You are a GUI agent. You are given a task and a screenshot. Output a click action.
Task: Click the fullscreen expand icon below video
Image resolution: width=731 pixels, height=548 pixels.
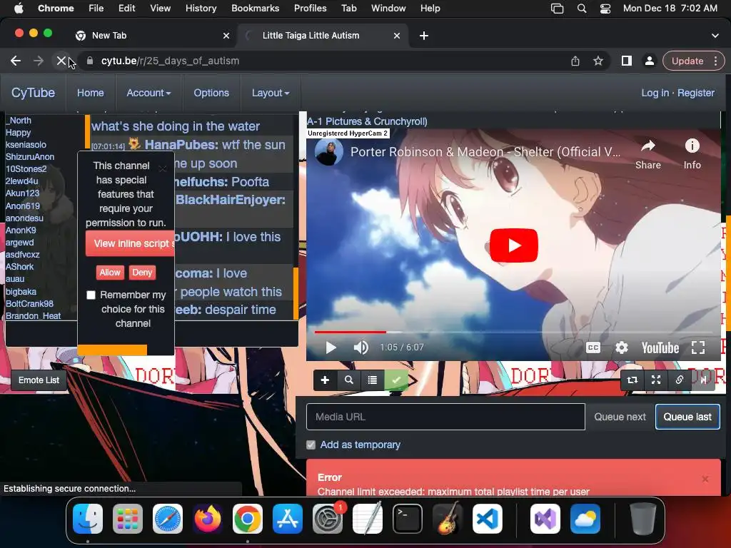[x=656, y=380]
